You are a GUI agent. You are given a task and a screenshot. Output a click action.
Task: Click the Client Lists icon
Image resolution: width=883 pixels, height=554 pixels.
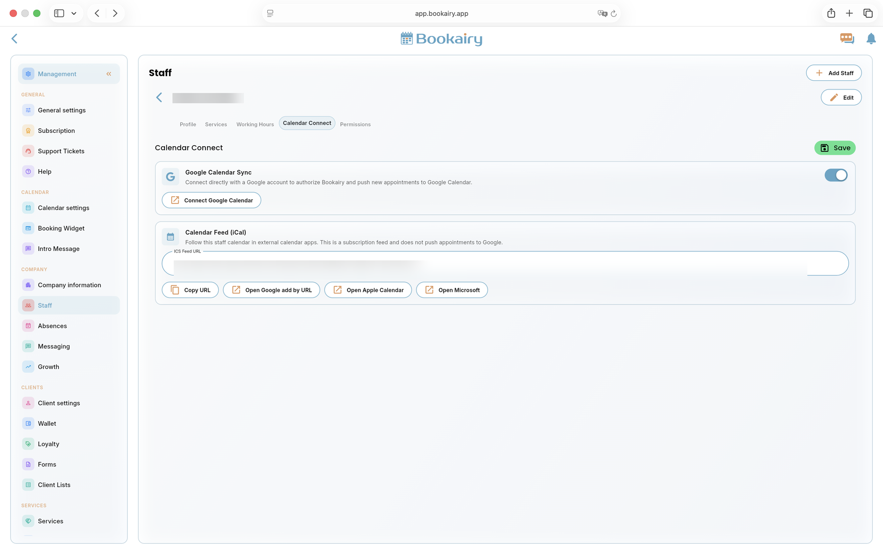click(28, 485)
